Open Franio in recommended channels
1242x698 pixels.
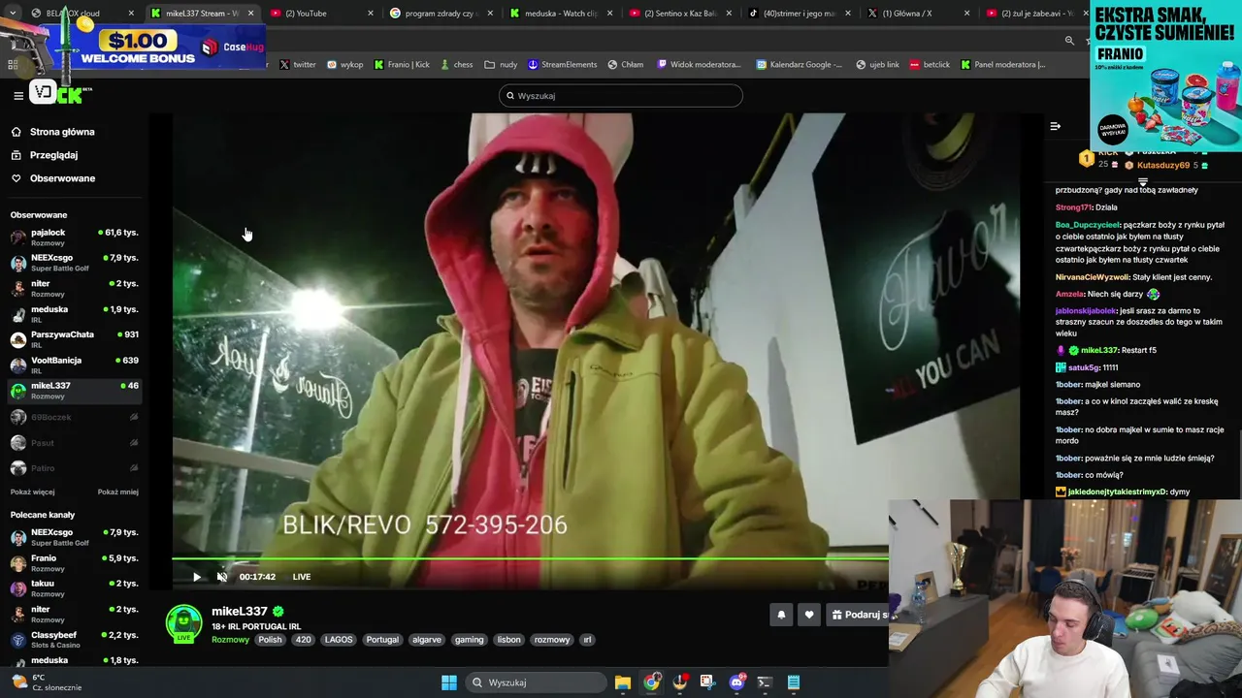[75, 563]
